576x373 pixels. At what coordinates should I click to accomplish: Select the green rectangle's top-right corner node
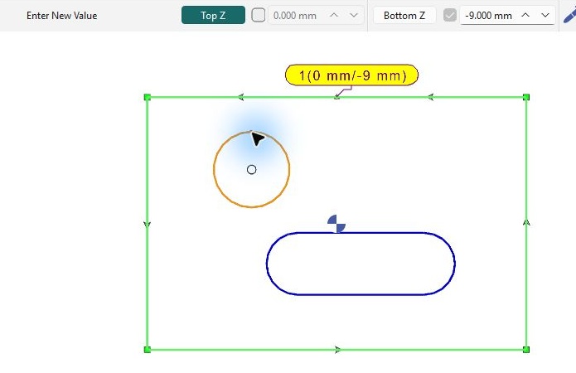pos(526,97)
